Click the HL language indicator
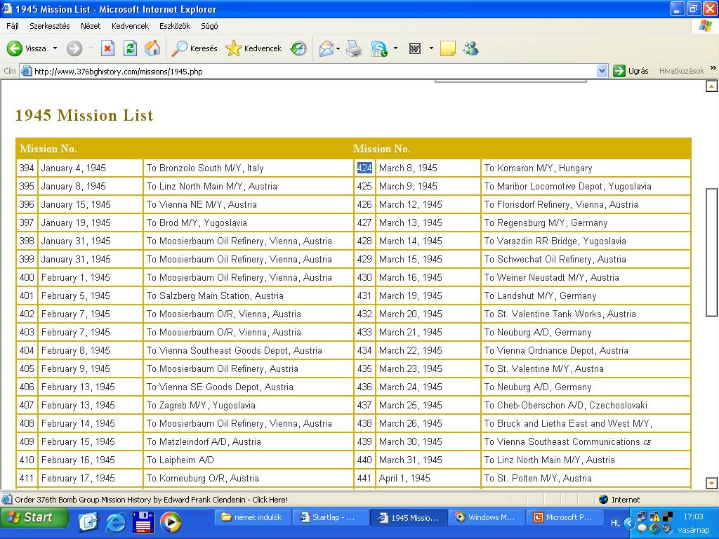The height and width of the screenshot is (539, 719). 615,523
